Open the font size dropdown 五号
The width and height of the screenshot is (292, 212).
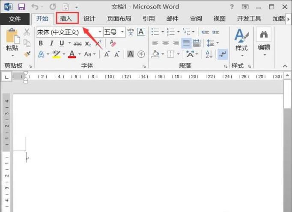[x=122, y=32]
